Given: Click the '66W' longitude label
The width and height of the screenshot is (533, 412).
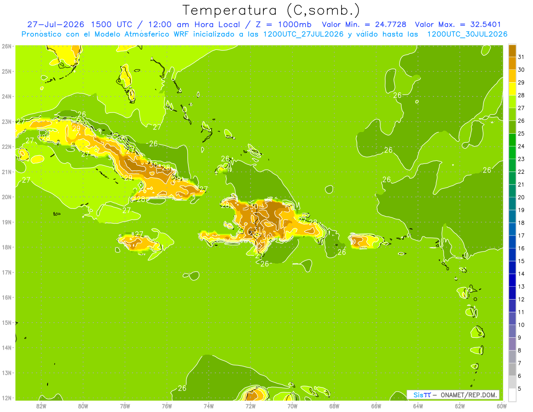Looking at the screenshot, I should [376, 406].
